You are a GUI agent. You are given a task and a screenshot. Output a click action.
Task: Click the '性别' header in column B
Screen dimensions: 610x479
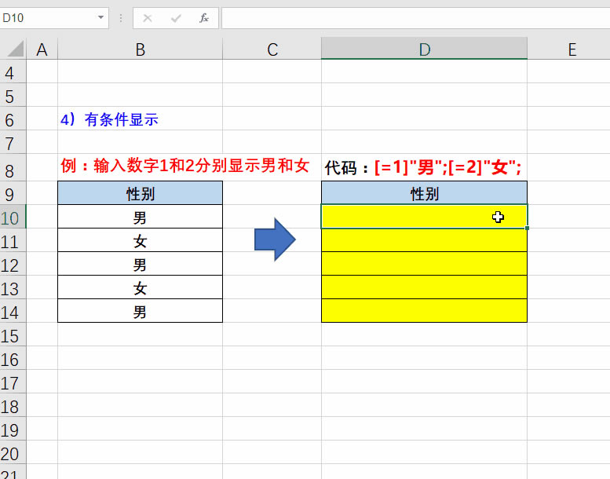[140, 193]
